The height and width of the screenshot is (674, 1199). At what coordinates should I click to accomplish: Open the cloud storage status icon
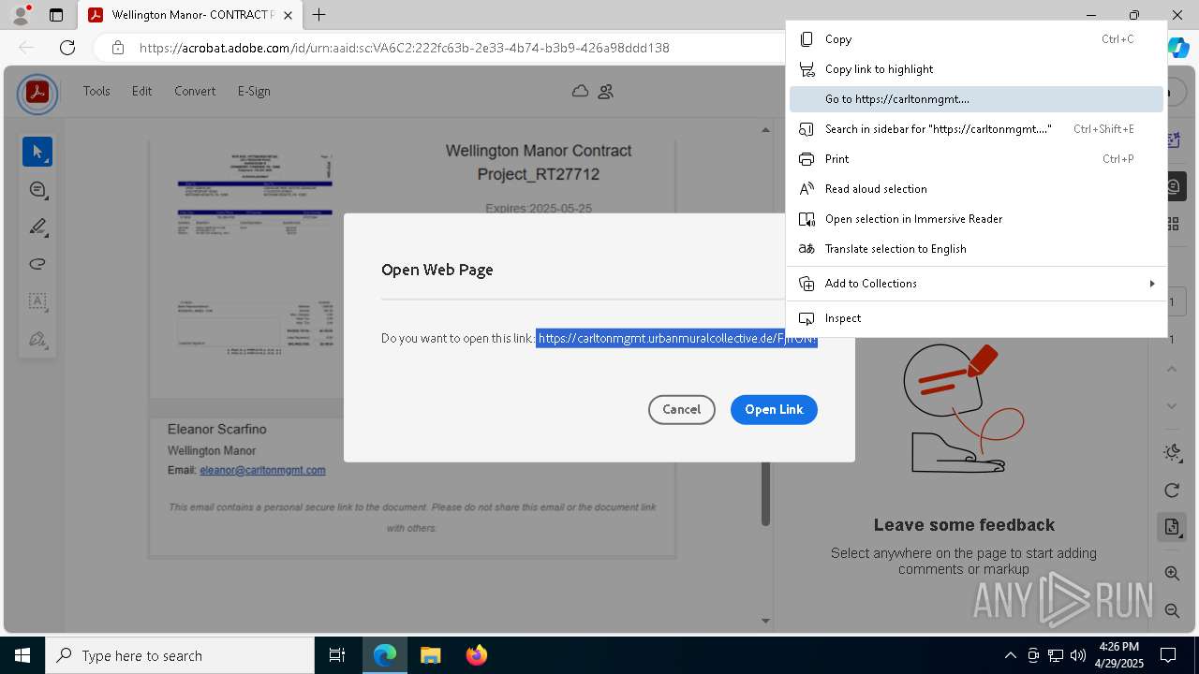581,91
